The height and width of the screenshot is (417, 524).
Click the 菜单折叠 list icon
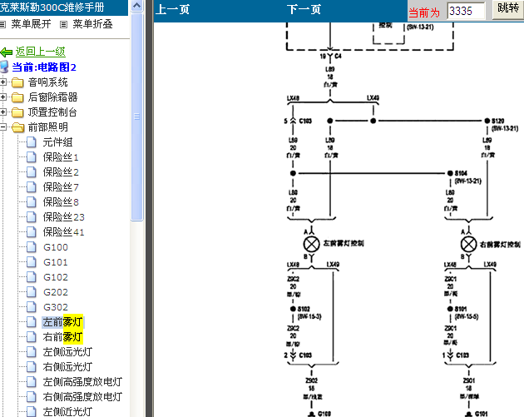click(63, 24)
